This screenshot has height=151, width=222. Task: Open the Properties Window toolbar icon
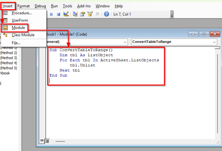[83, 14]
